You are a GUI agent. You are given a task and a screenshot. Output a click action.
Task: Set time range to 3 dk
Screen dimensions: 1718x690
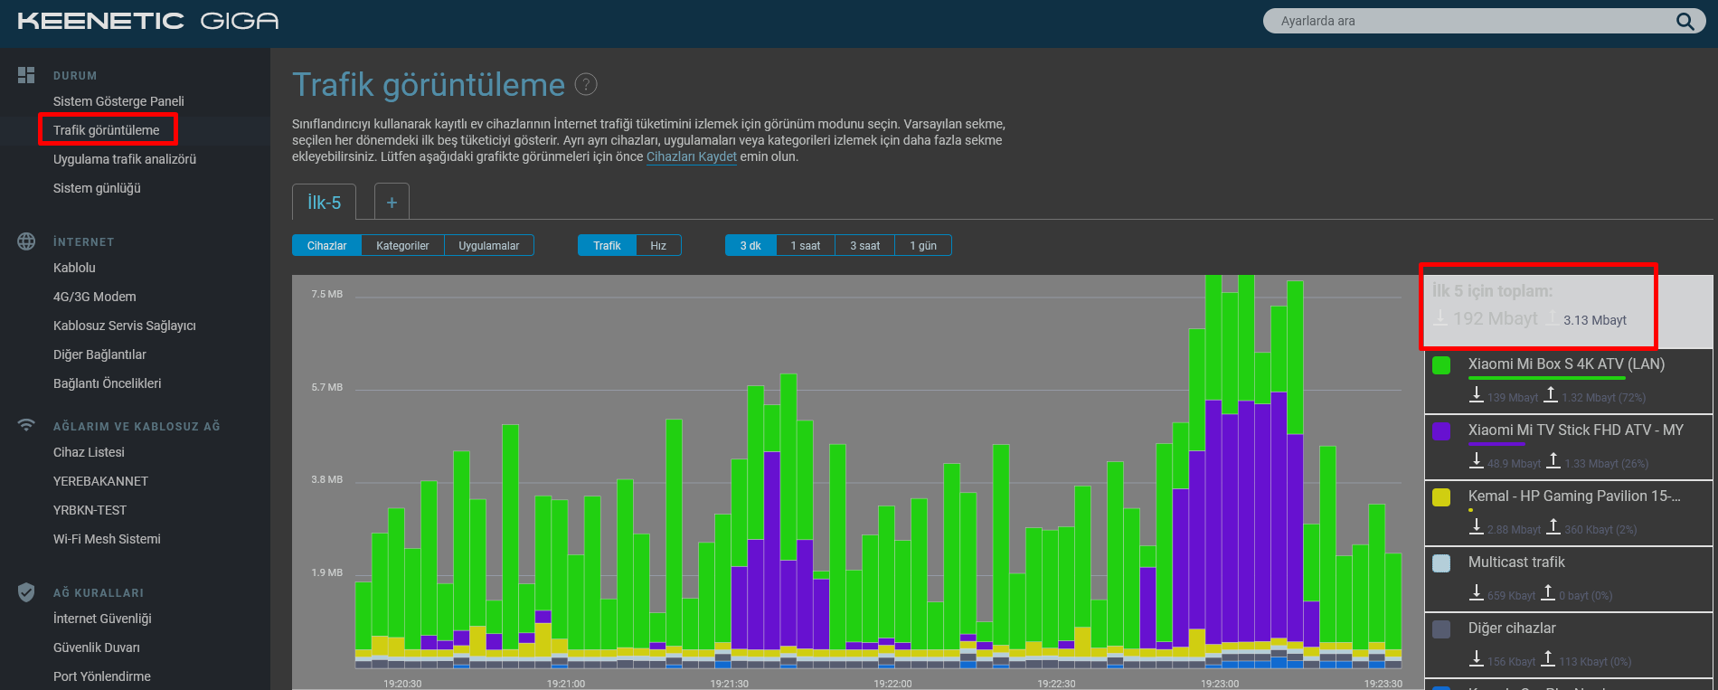(750, 245)
